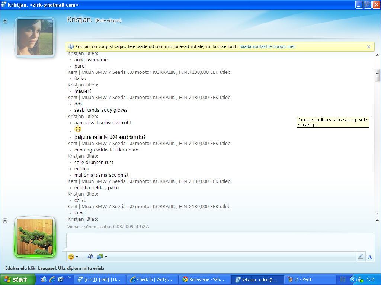Click the 'Saada kontaktile hoopis meil' link

pyautogui.click(x=267, y=47)
